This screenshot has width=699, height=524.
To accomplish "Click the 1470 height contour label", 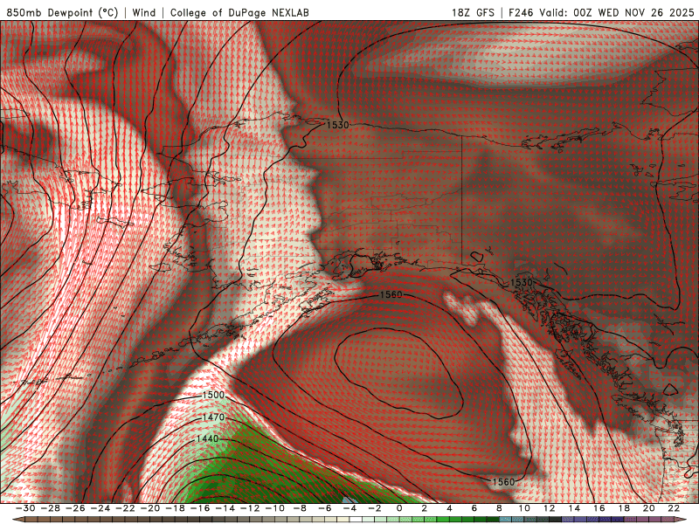I will click(213, 417).
